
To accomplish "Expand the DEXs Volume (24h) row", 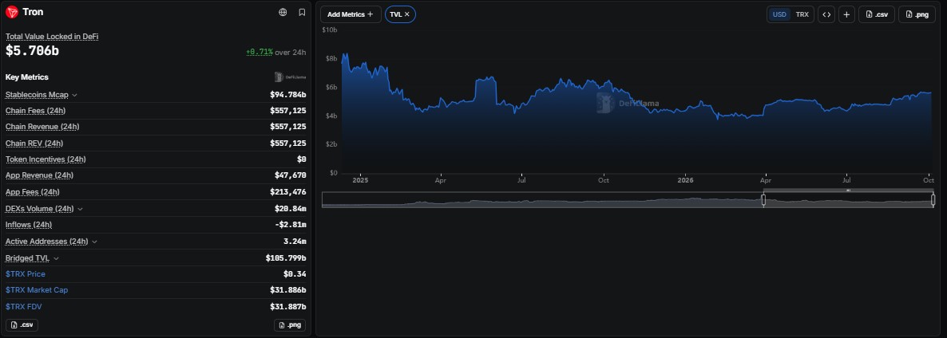I will [x=80, y=209].
